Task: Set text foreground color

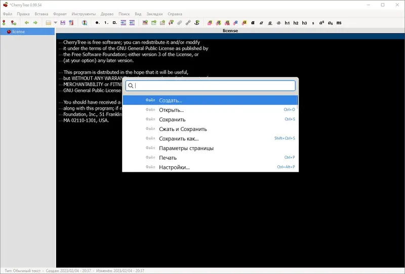Action: (x=235, y=23)
